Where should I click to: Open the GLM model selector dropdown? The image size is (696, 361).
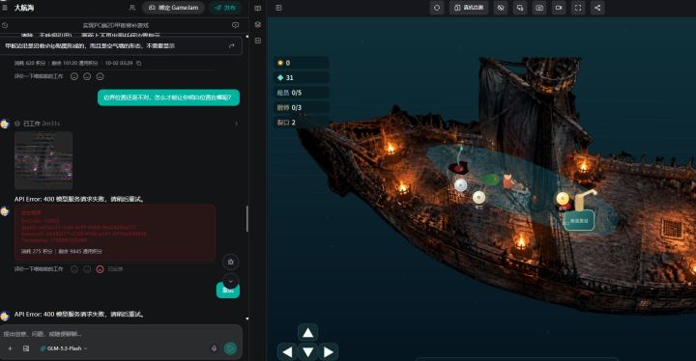tap(64, 348)
